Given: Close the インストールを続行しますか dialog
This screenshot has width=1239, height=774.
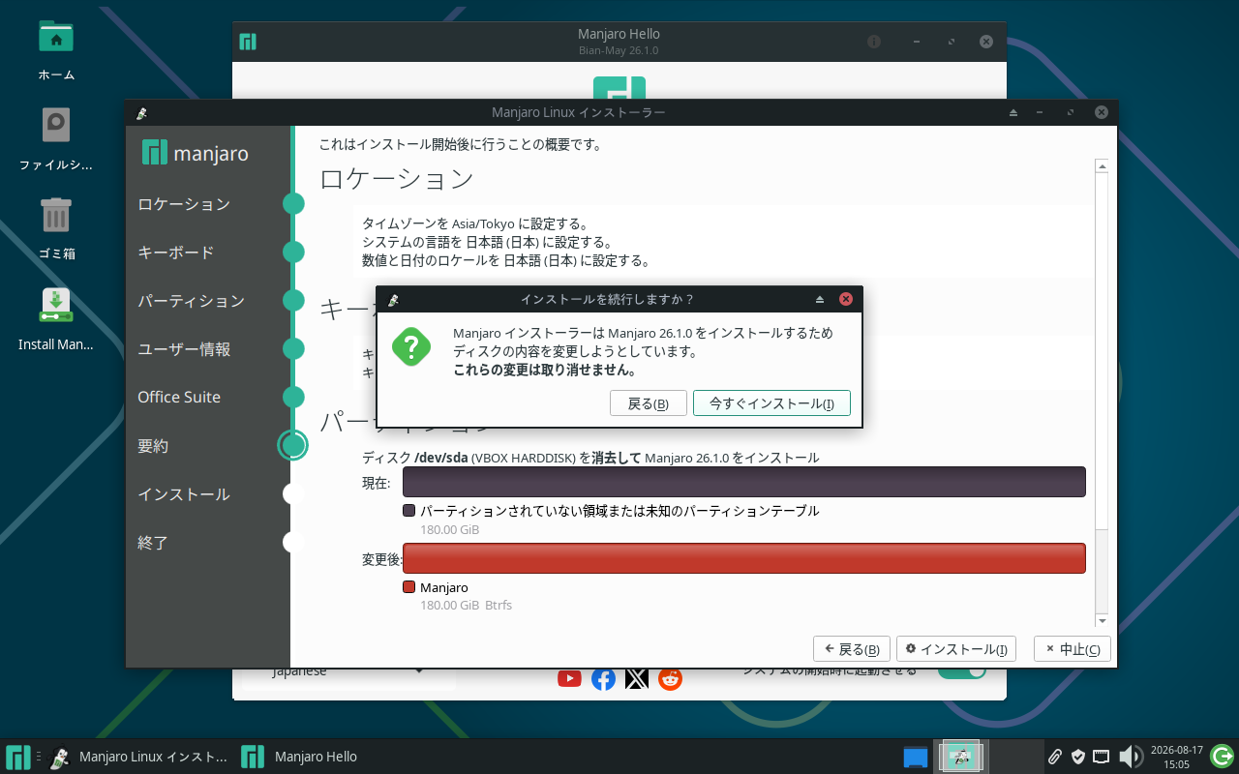Looking at the screenshot, I should pos(846,299).
